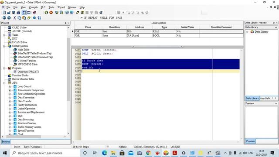279x157 pixels.
Task: Click the Save toolbar icon
Action: [14, 13]
